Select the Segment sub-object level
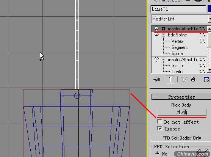Viewport: 211px width, 157px height. pos(180,47)
